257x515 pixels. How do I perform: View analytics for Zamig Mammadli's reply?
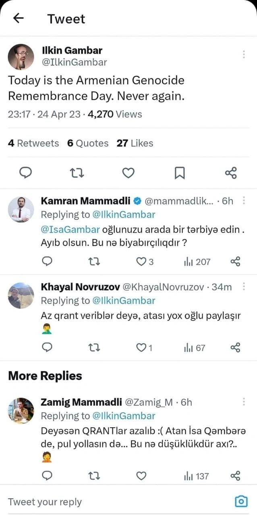click(x=197, y=476)
